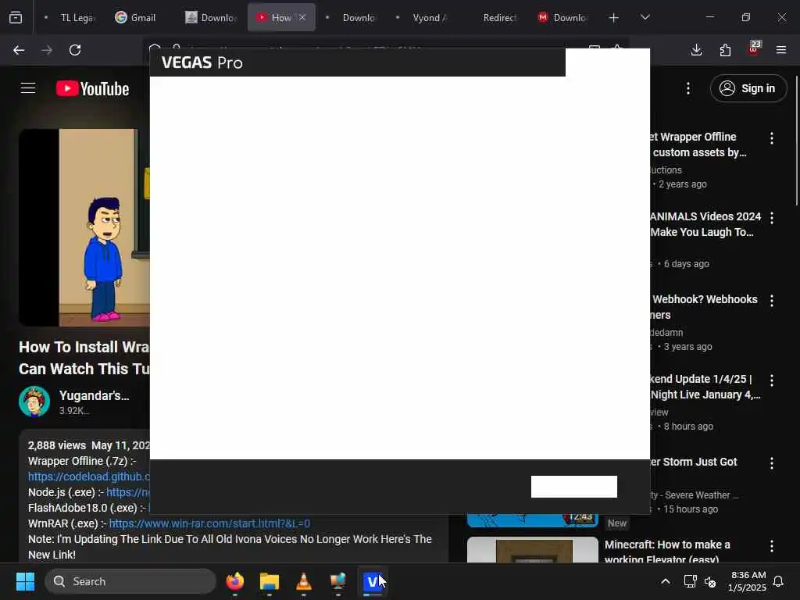Open the Minecraft working Elevator video title
The width and height of the screenshot is (800, 600).
(667, 552)
